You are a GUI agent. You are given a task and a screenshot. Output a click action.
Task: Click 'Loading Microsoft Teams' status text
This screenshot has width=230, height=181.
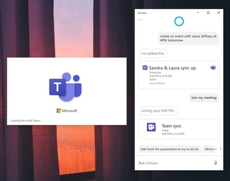(x=25, y=121)
